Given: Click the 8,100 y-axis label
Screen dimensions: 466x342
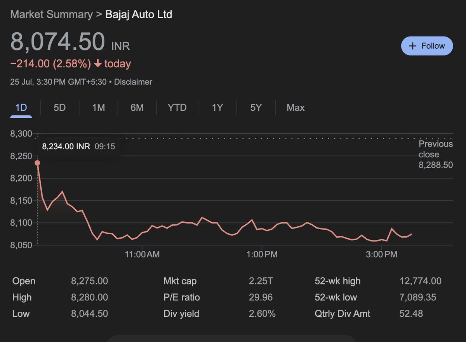Looking at the screenshot, I should [21, 223].
